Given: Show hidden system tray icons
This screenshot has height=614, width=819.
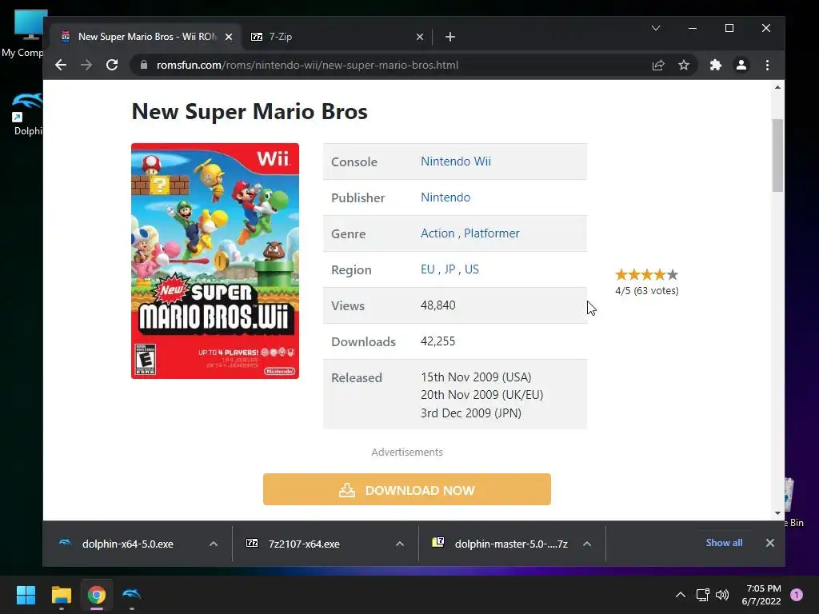Looking at the screenshot, I should tap(680, 595).
